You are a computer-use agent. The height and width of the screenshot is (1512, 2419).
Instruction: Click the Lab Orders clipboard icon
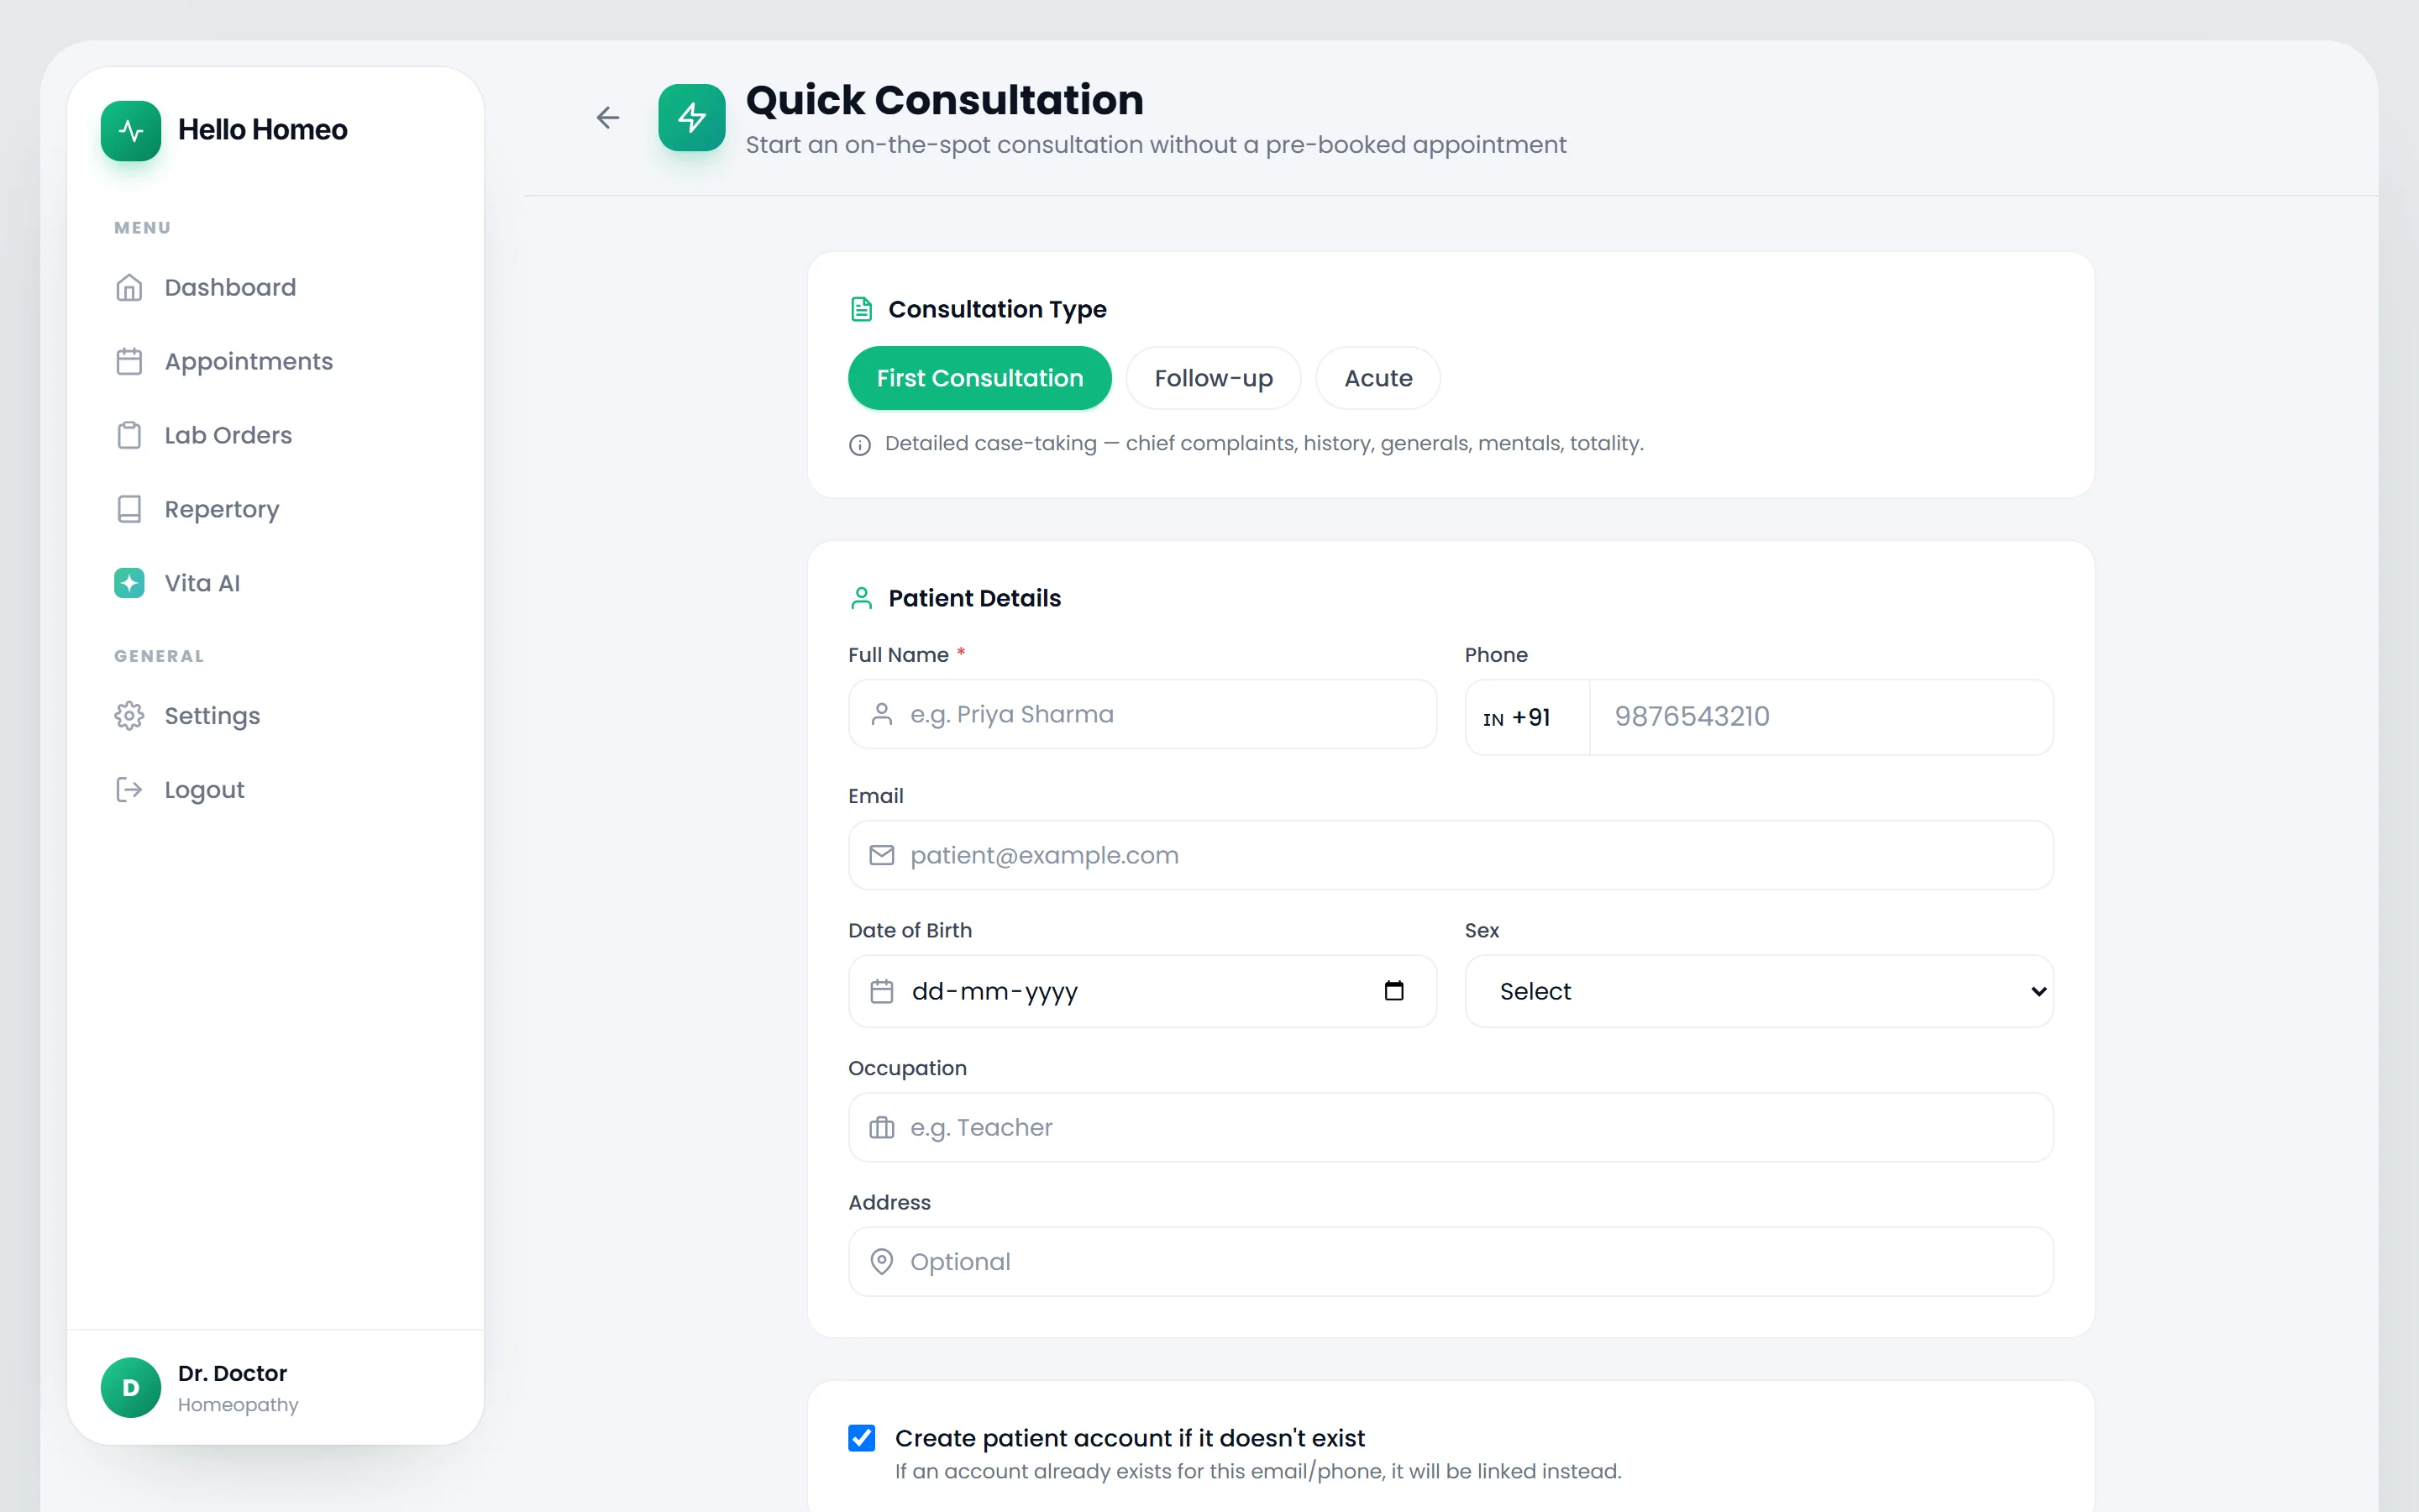pos(129,436)
